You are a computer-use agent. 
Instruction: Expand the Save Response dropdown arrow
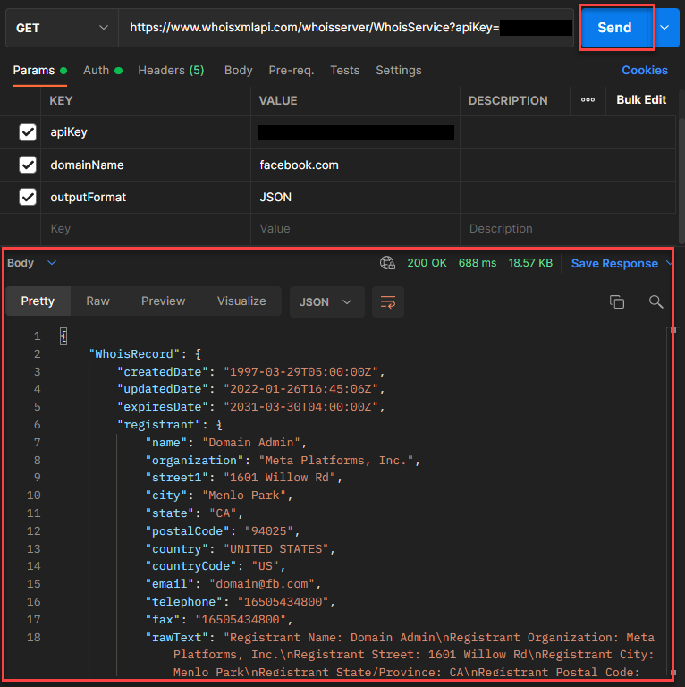point(668,263)
